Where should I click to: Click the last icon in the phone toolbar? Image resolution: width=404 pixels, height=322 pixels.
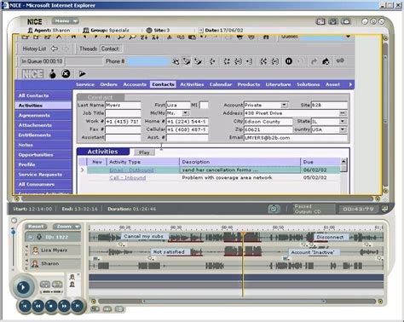coord(340,60)
